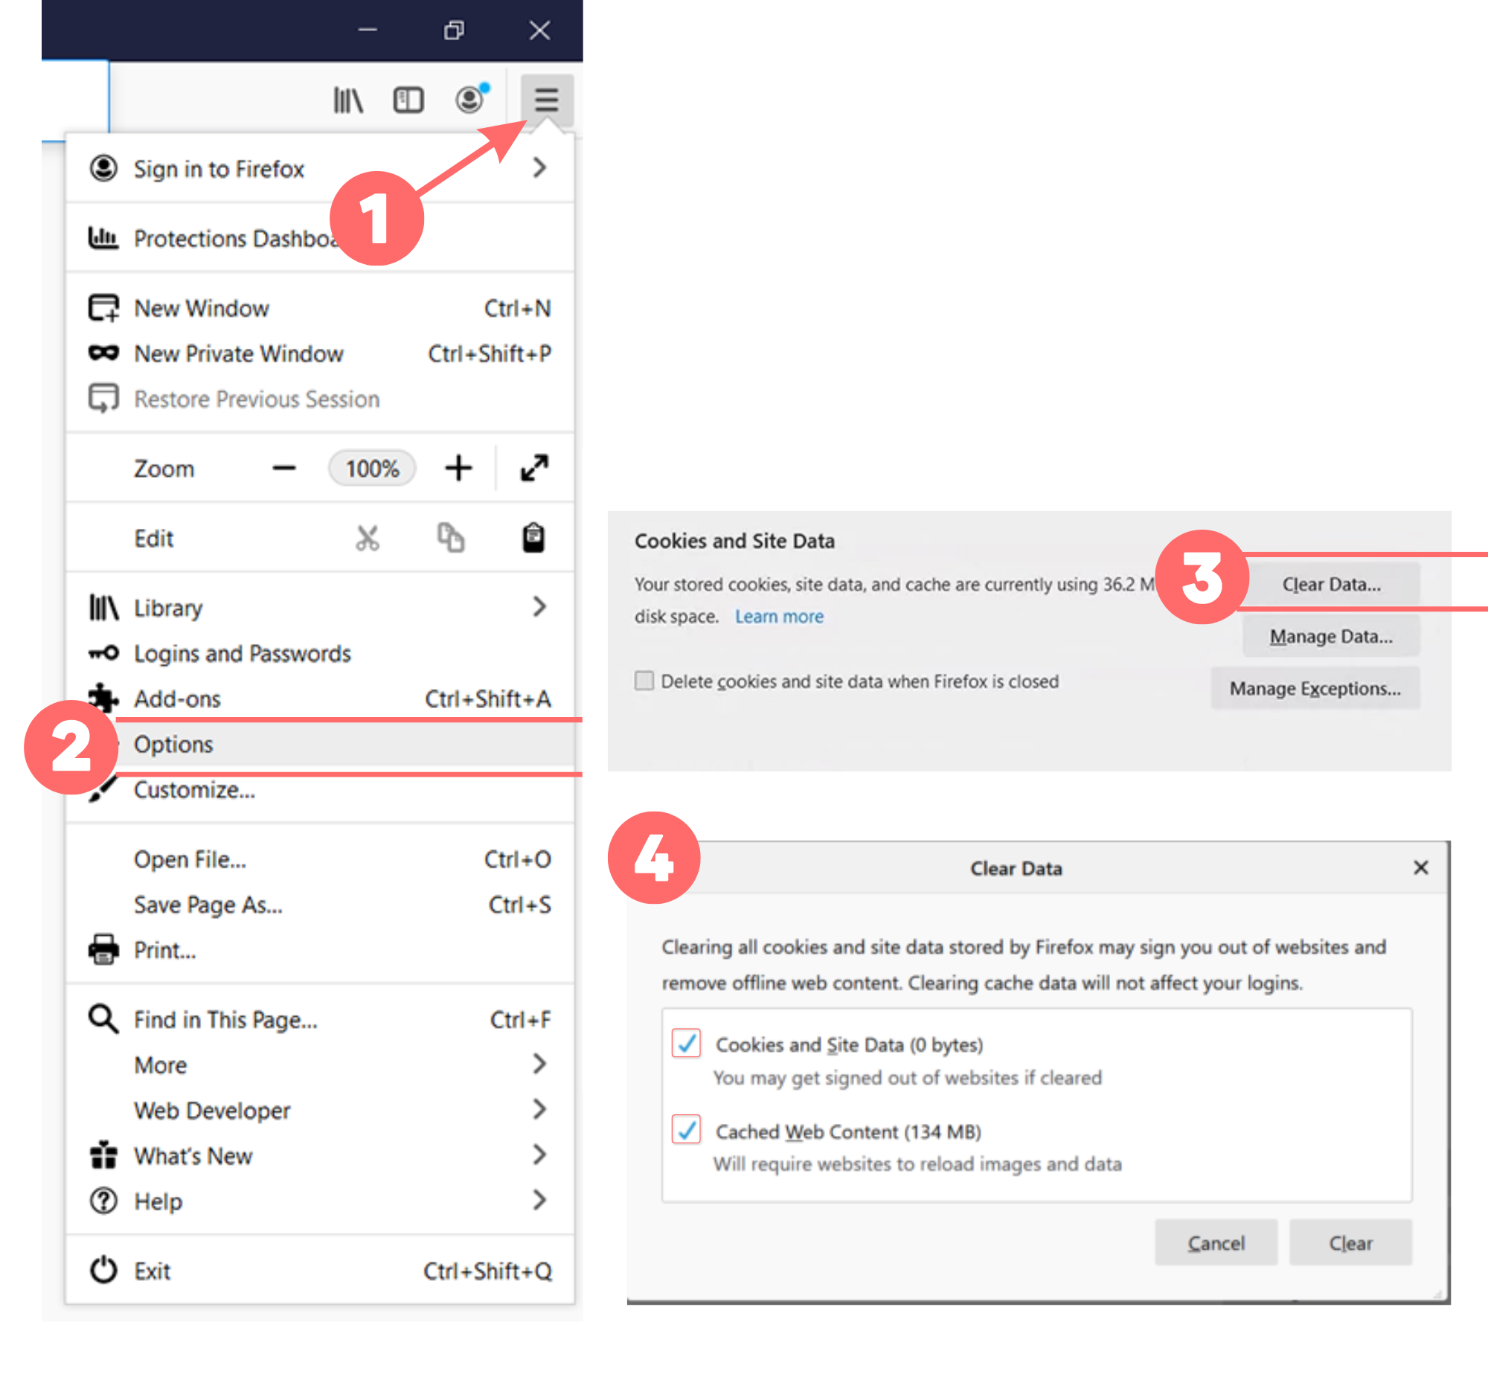Expand the Help submenu arrow
Screen dimensions: 1488x1400
coord(539,1200)
